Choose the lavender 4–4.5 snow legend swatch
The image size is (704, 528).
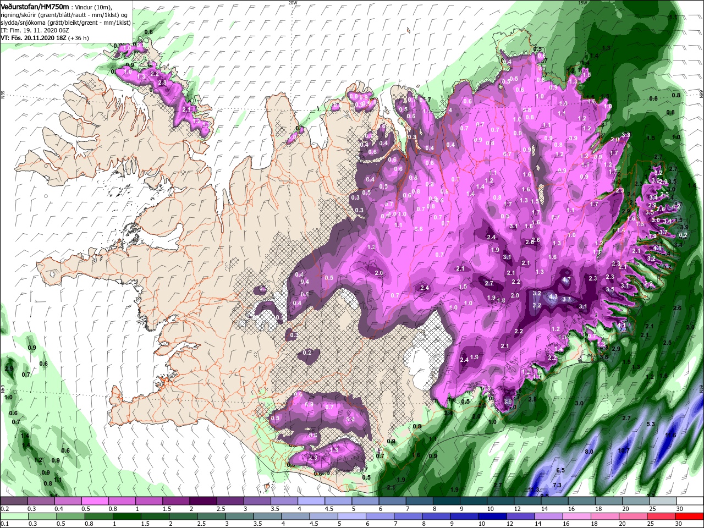[x=311, y=501]
